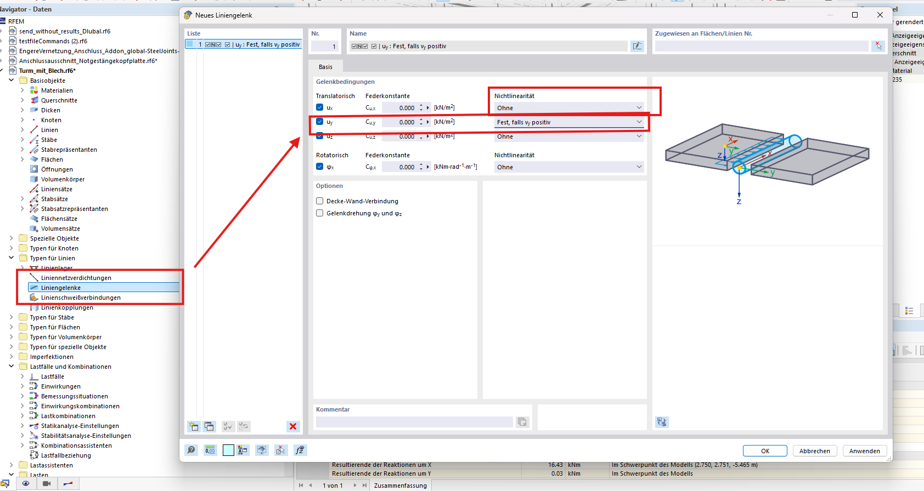
Task: Click the Abbrechen button
Action: click(x=814, y=451)
